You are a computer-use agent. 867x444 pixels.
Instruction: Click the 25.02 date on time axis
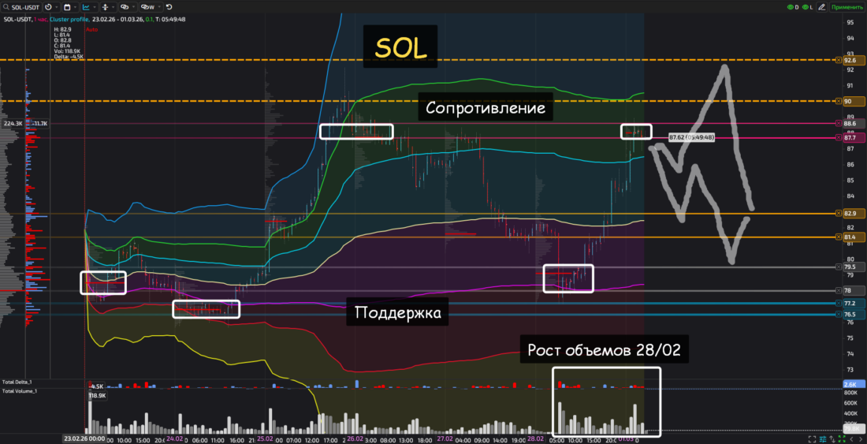click(x=265, y=438)
